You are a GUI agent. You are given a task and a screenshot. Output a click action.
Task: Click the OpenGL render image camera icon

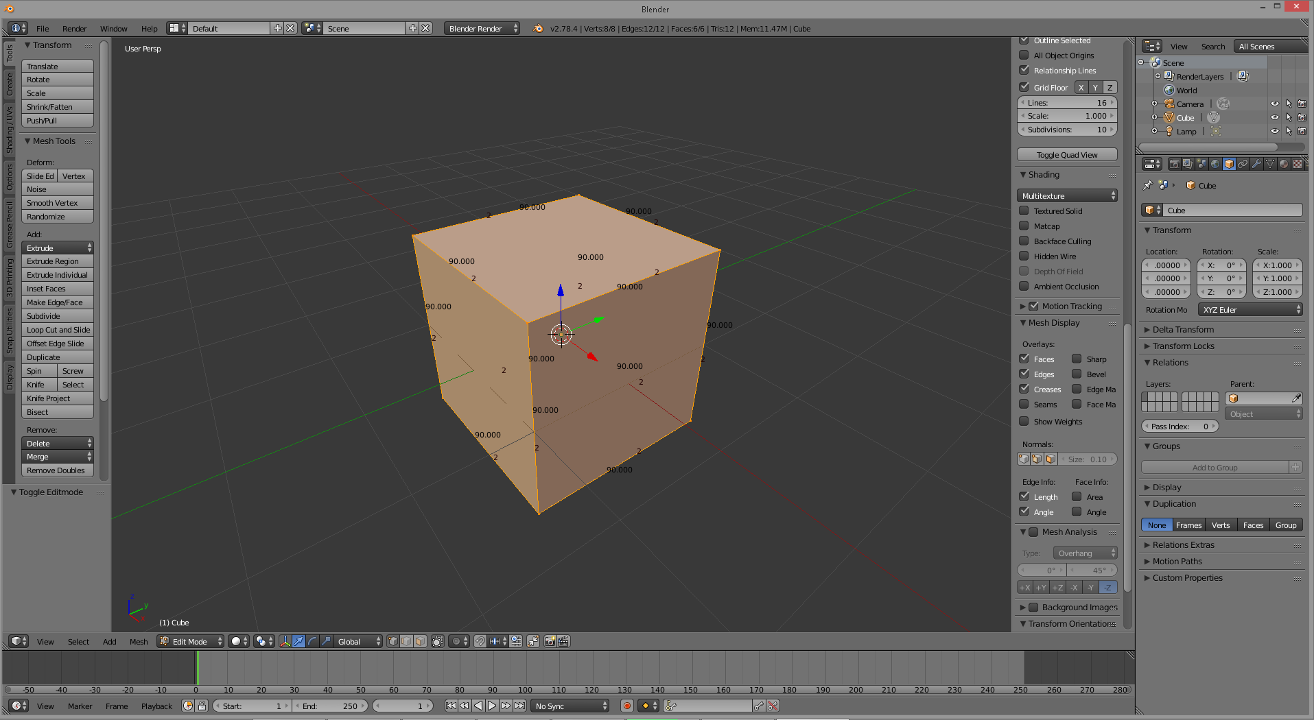550,641
